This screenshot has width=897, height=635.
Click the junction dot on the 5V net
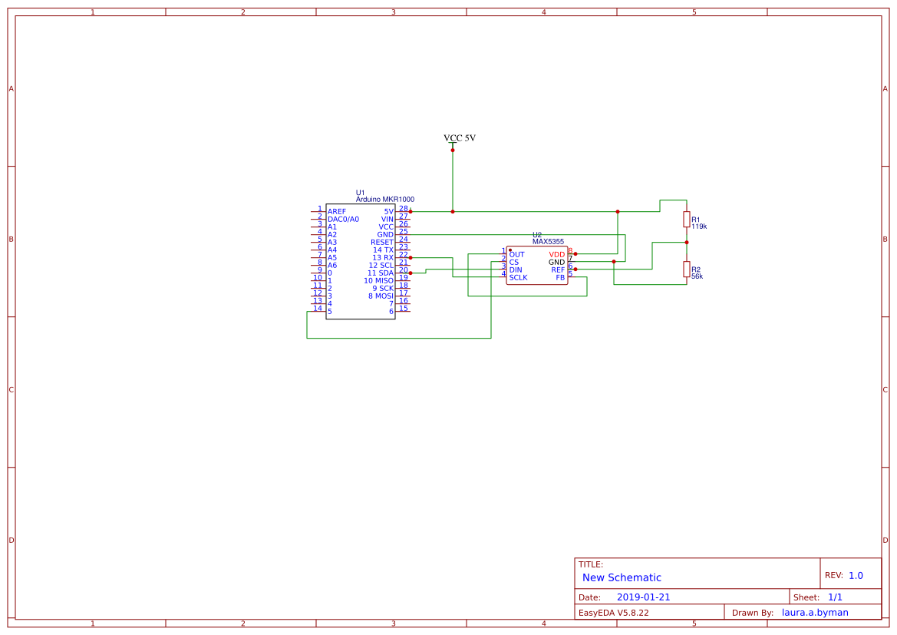pos(453,211)
